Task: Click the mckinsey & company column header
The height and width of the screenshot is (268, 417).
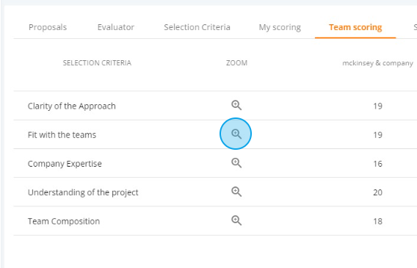Action: point(377,63)
